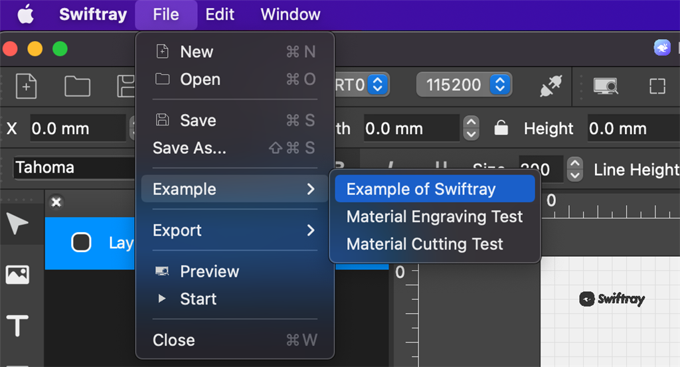The height and width of the screenshot is (367, 680).
Task: Select the arrow selection tool
Action: coord(17,224)
